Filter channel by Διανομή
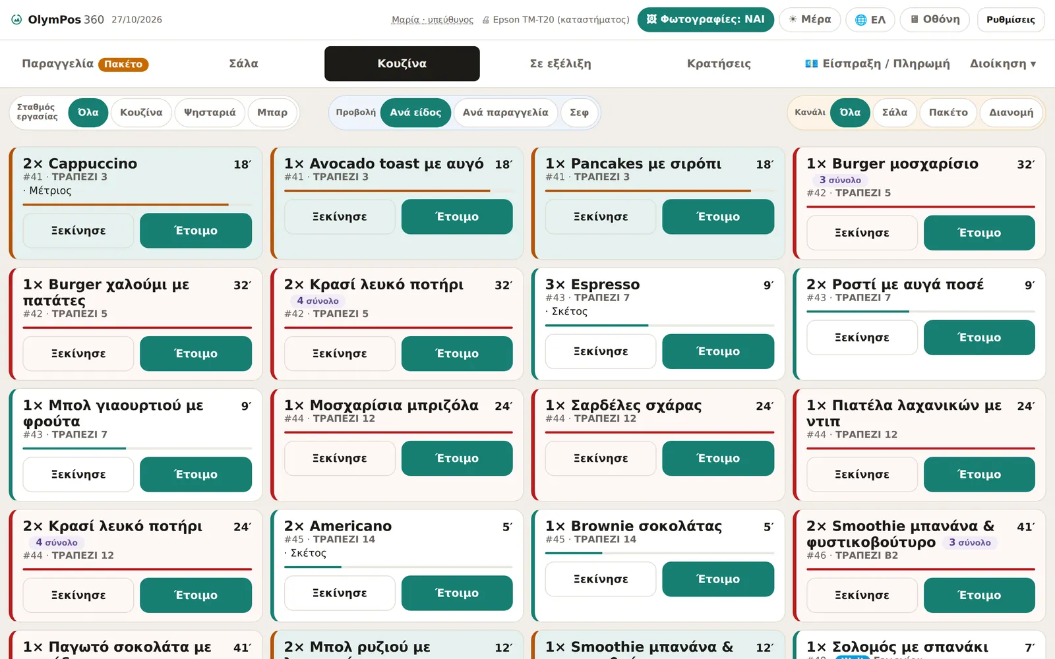1055x659 pixels. click(x=1011, y=113)
